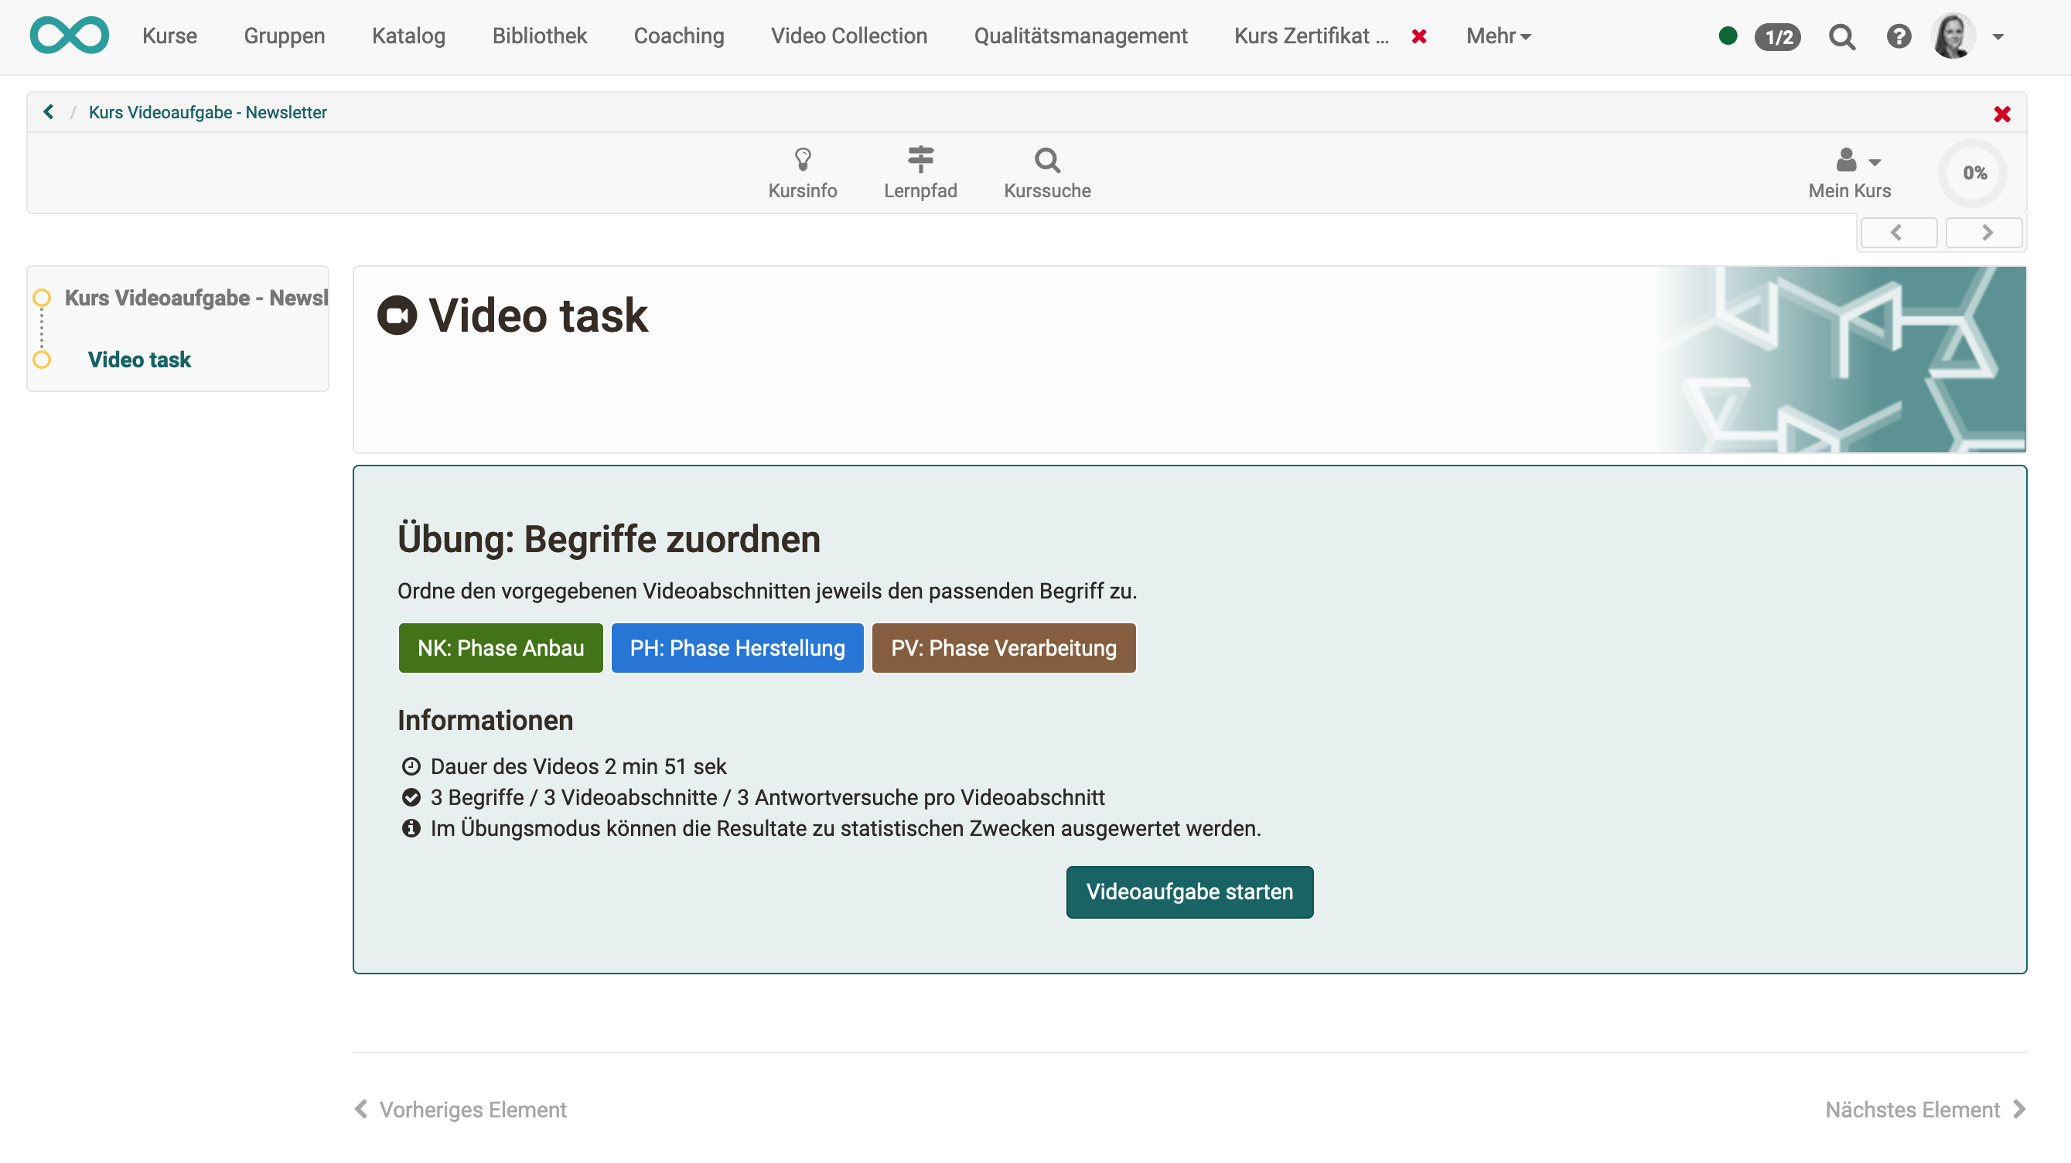Screen dimensions: 2071x1163
Task: Open the Kursinfo lightbulb icon
Action: pyautogui.click(x=801, y=159)
